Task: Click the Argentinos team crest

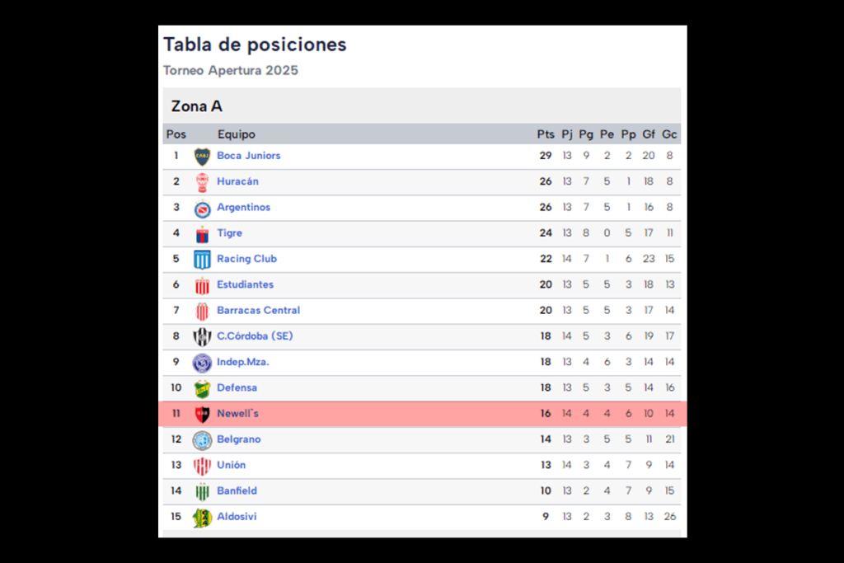Action: click(x=202, y=209)
